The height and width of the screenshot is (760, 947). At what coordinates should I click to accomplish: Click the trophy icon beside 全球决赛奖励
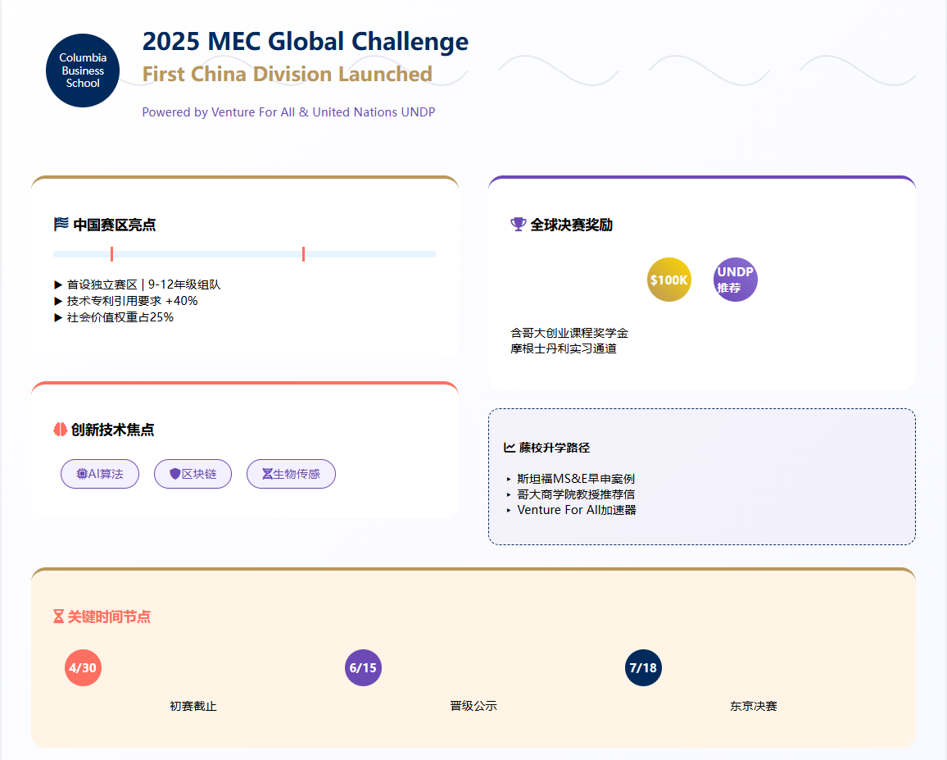click(x=519, y=225)
